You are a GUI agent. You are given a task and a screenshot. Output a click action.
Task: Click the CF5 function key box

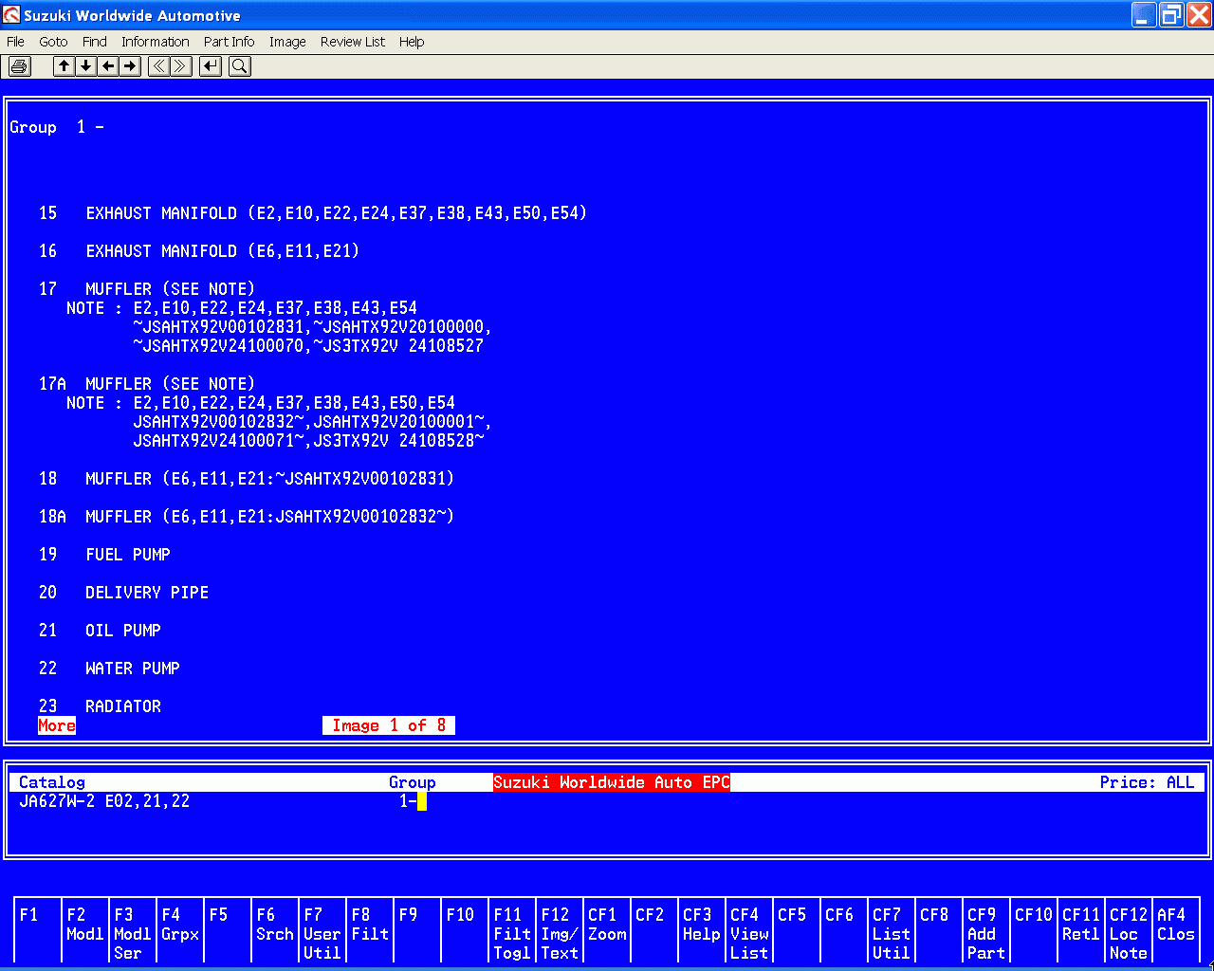coord(797,930)
